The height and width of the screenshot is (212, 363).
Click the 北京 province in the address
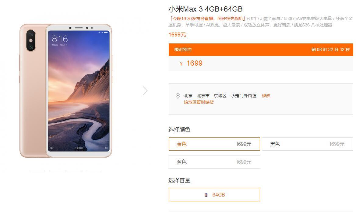click(x=188, y=96)
